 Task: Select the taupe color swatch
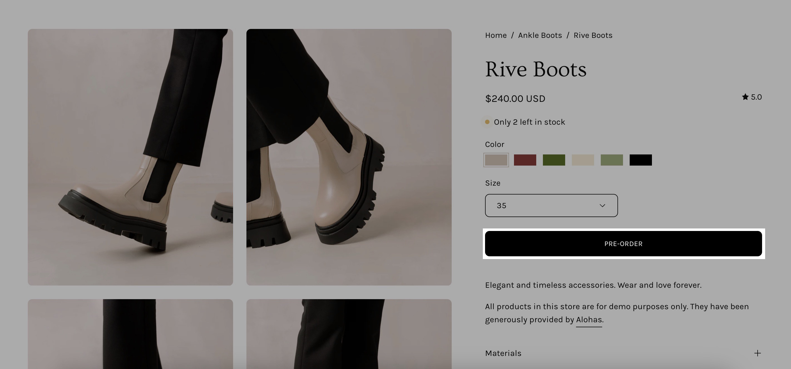pyautogui.click(x=496, y=160)
